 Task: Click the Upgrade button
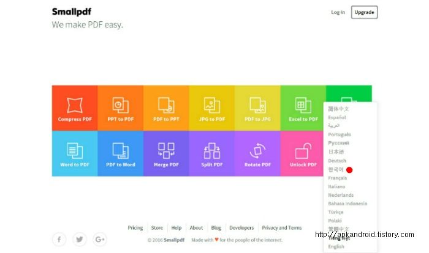pos(364,12)
